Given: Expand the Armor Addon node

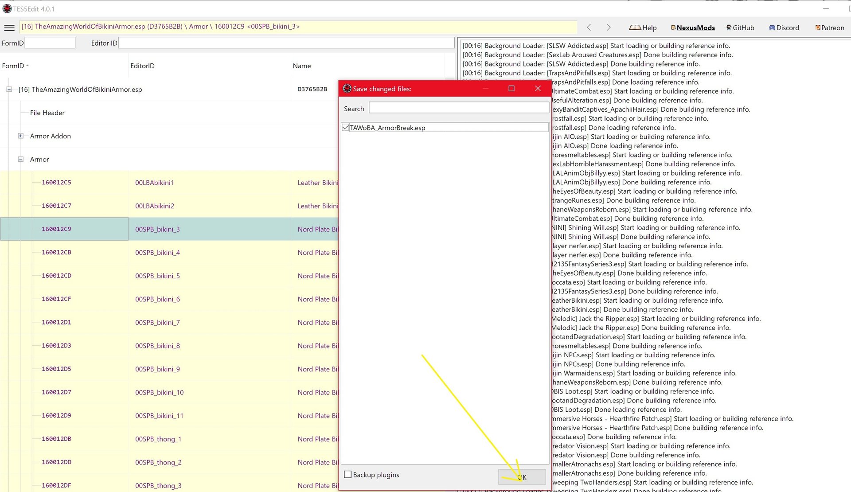Looking at the screenshot, I should click(20, 136).
